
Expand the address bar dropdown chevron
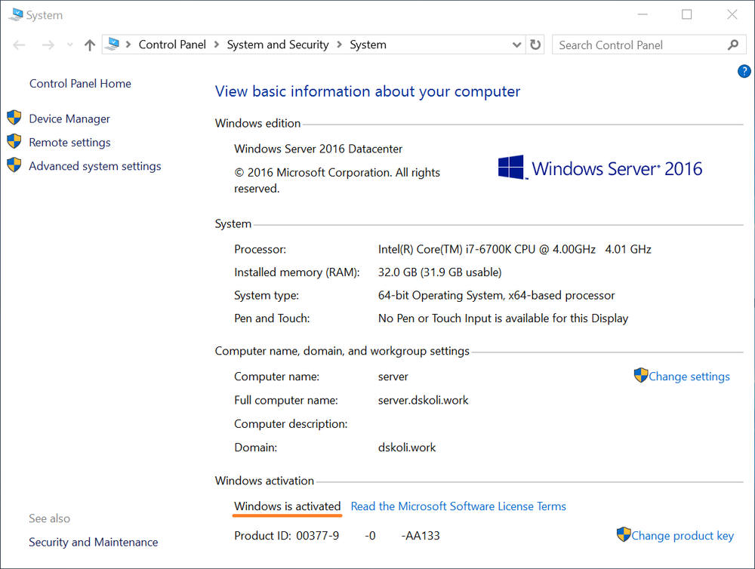[x=516, y=45]
